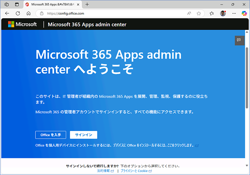
Task: Go back to previous page
Action: click(7, 13)
